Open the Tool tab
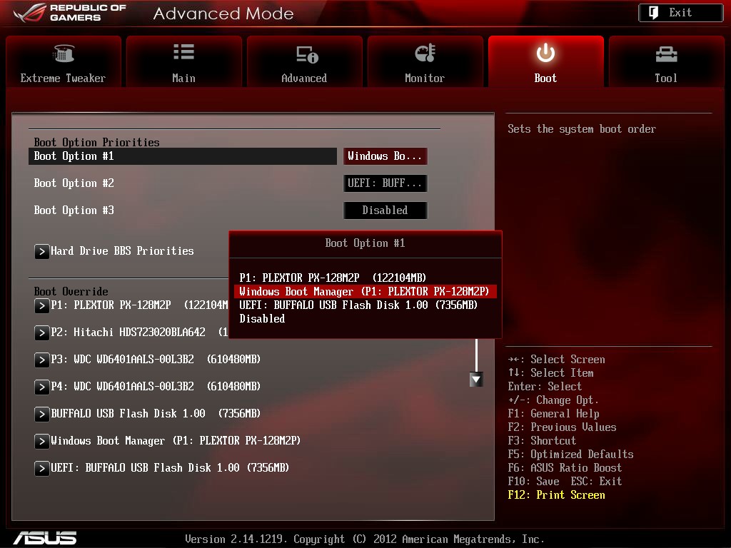Viewport: 731px width, 548px height. coord(666,61)
